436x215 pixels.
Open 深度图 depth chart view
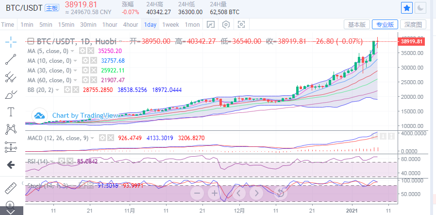413,24
